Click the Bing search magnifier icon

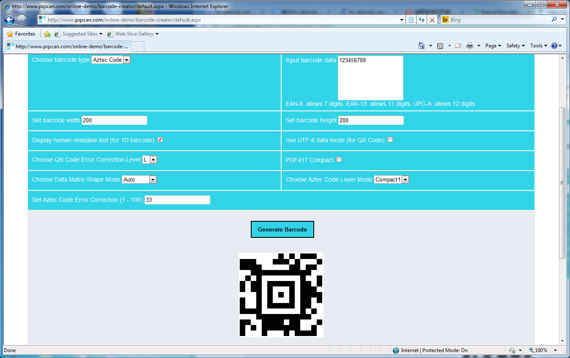click(554, 19)
